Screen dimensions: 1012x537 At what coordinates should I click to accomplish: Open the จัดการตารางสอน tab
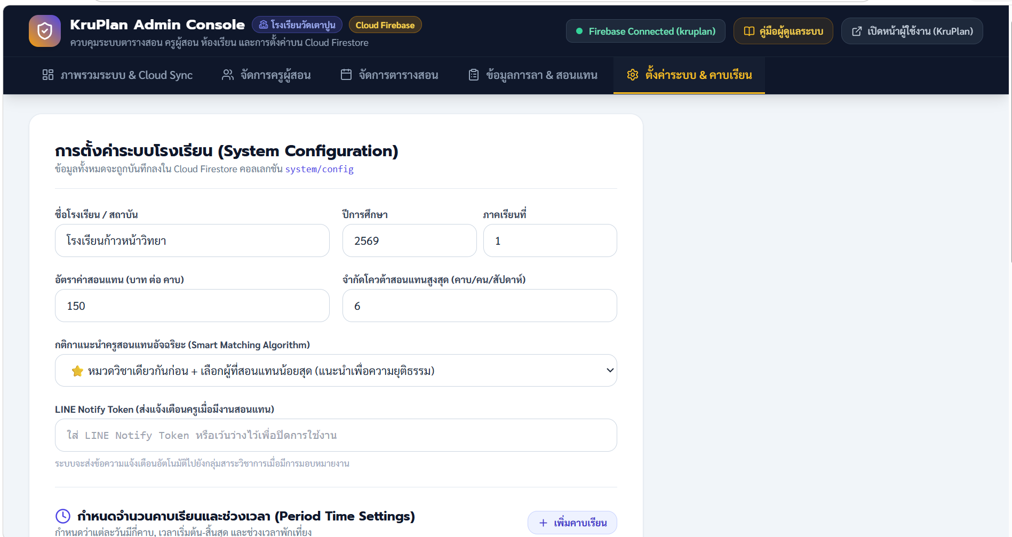click(x=389, y=75)
